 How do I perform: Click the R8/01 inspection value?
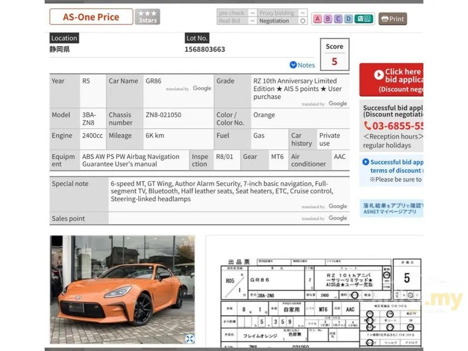pyautogui.click(x=224, y=157)
